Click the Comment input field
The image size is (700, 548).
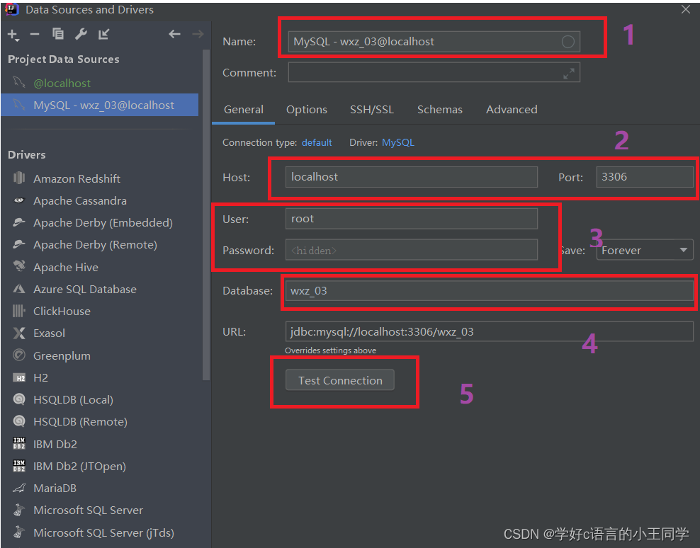point(434,72)
